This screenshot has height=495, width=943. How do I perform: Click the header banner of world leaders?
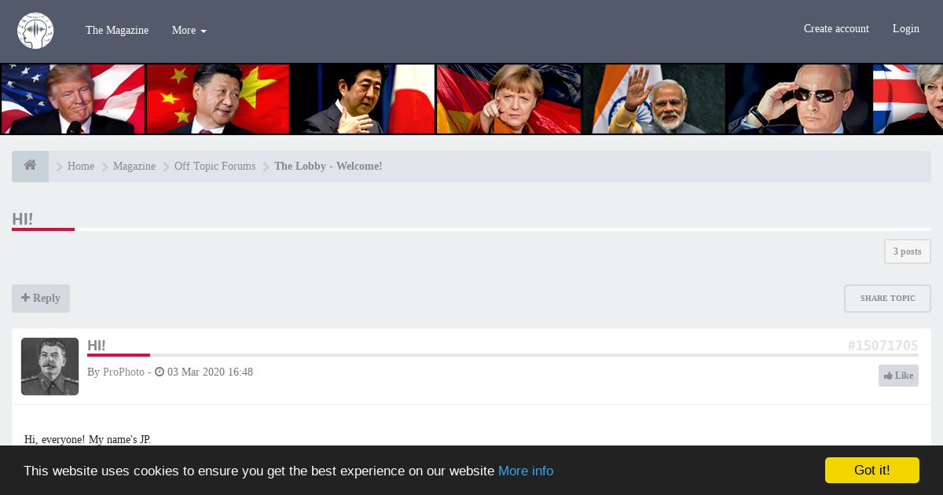[472, 99]
